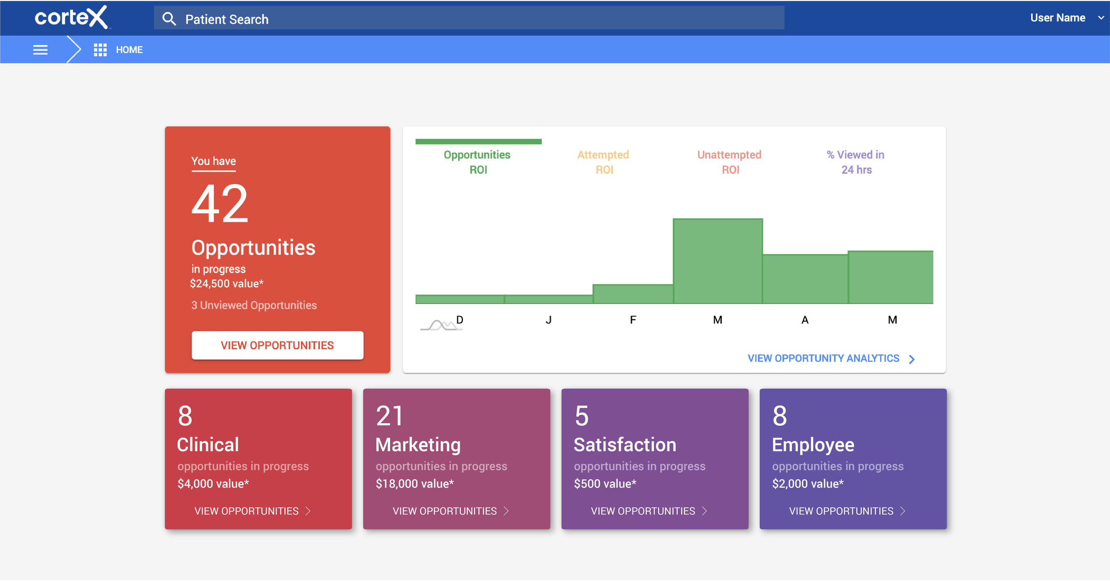Open the hamburger menu icon
Viewport: 1110px width, 581px height.
tap(40, 50)
